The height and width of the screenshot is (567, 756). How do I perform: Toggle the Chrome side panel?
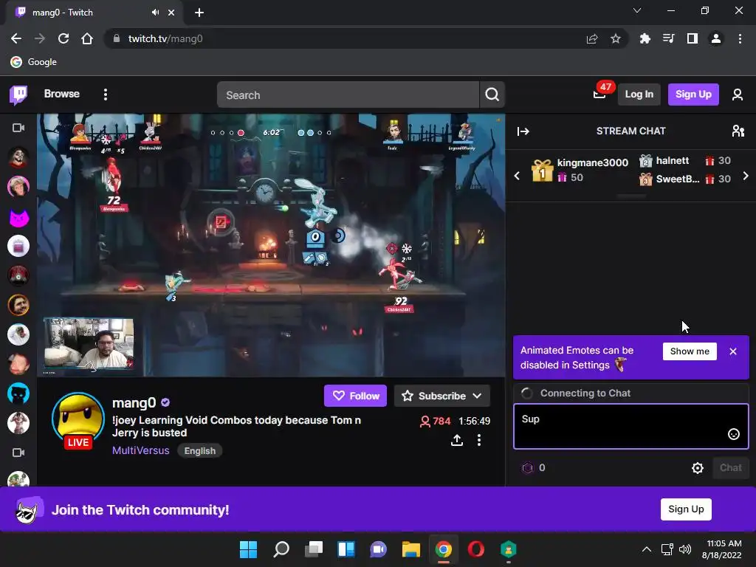pyautogui.click(x=693, y=38)
